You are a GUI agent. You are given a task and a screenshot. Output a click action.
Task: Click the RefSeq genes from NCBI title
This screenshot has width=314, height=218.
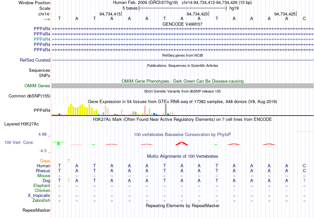point(183,55)
